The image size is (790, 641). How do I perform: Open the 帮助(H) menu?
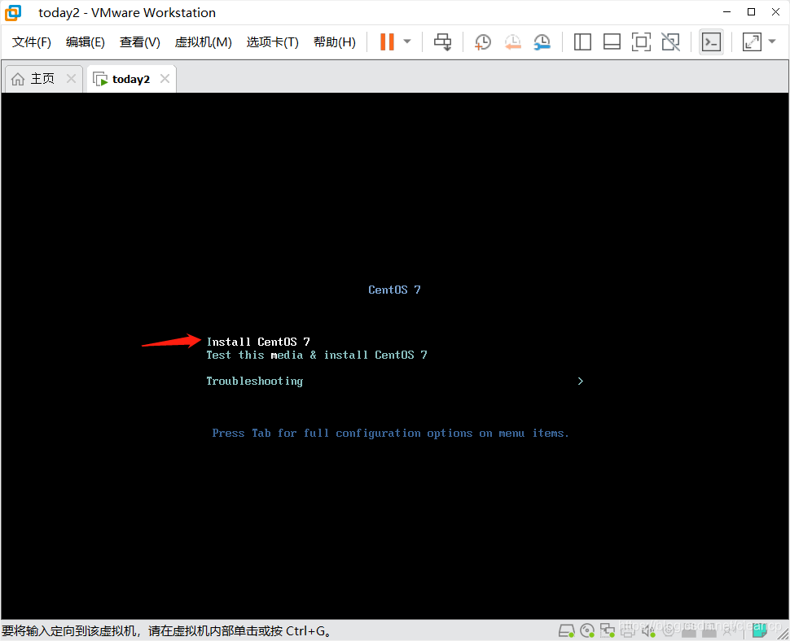point(334,41)
